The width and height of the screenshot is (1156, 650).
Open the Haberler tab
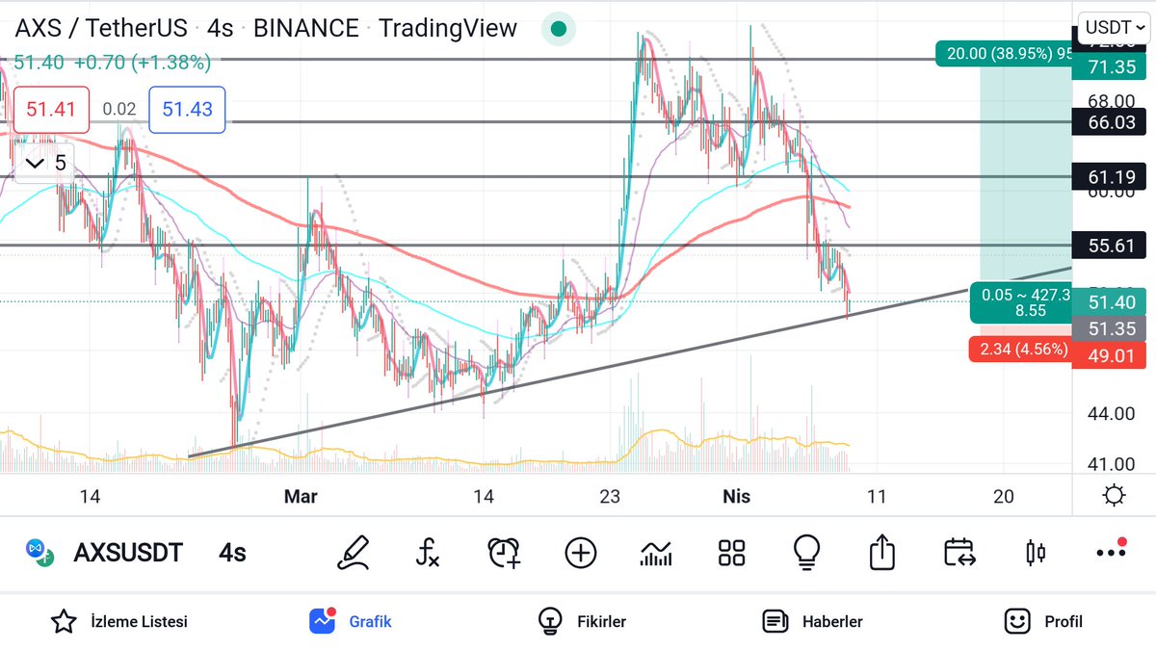[x=812, y=621]
